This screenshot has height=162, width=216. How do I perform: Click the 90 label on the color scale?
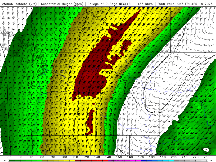click(53, 157)
